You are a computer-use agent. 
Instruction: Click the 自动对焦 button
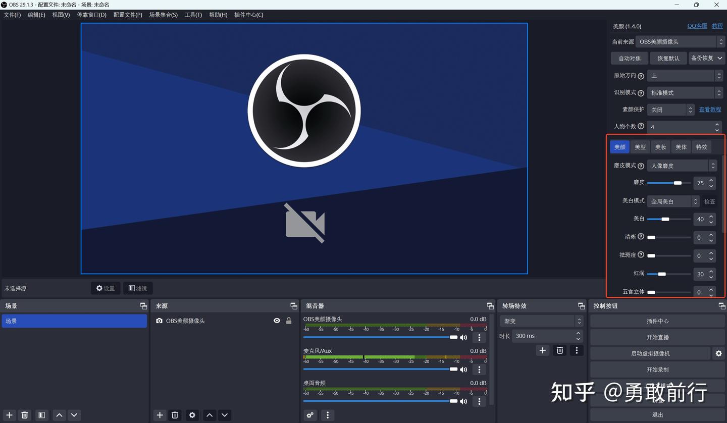pyautogui.click(x=630, y=58)
